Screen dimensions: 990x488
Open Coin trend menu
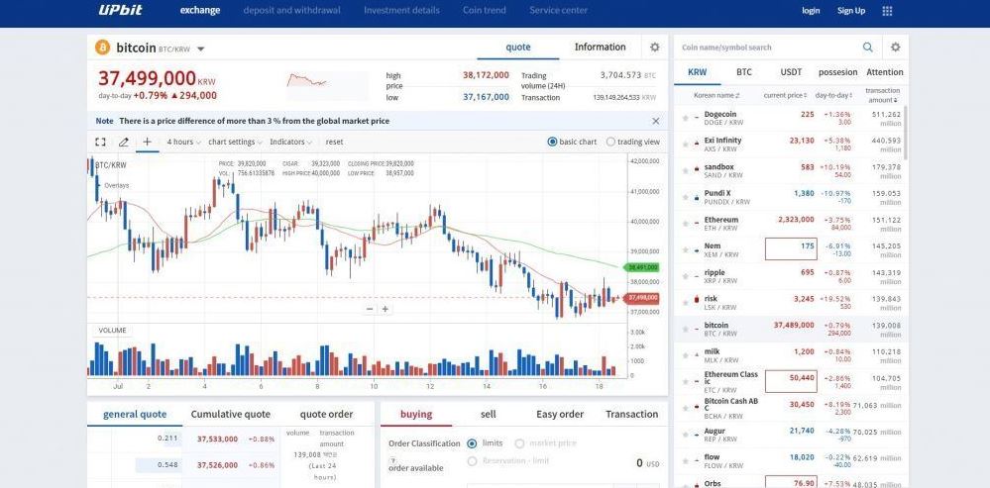485,10
